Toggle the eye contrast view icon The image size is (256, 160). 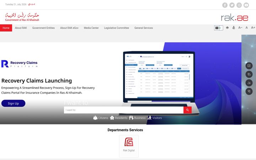pos(227,28)
